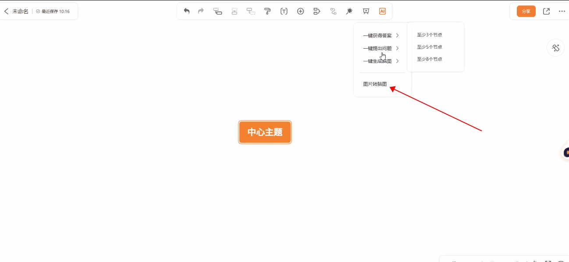Select the 至少8个节点 option

[429, 59]
